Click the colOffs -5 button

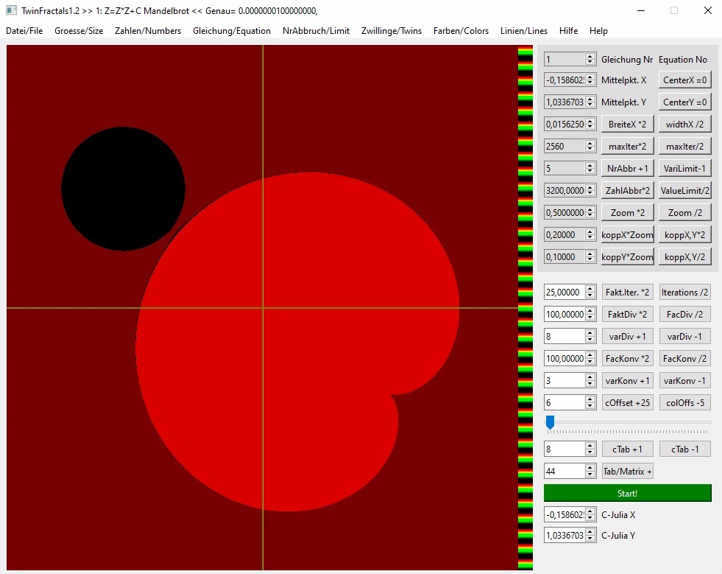coord(684,403)
